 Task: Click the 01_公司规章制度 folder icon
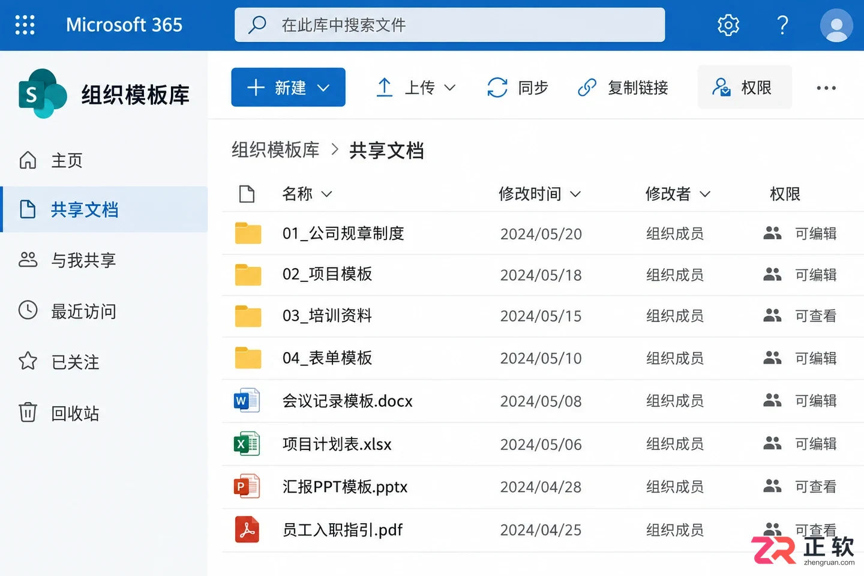[248, 233]
